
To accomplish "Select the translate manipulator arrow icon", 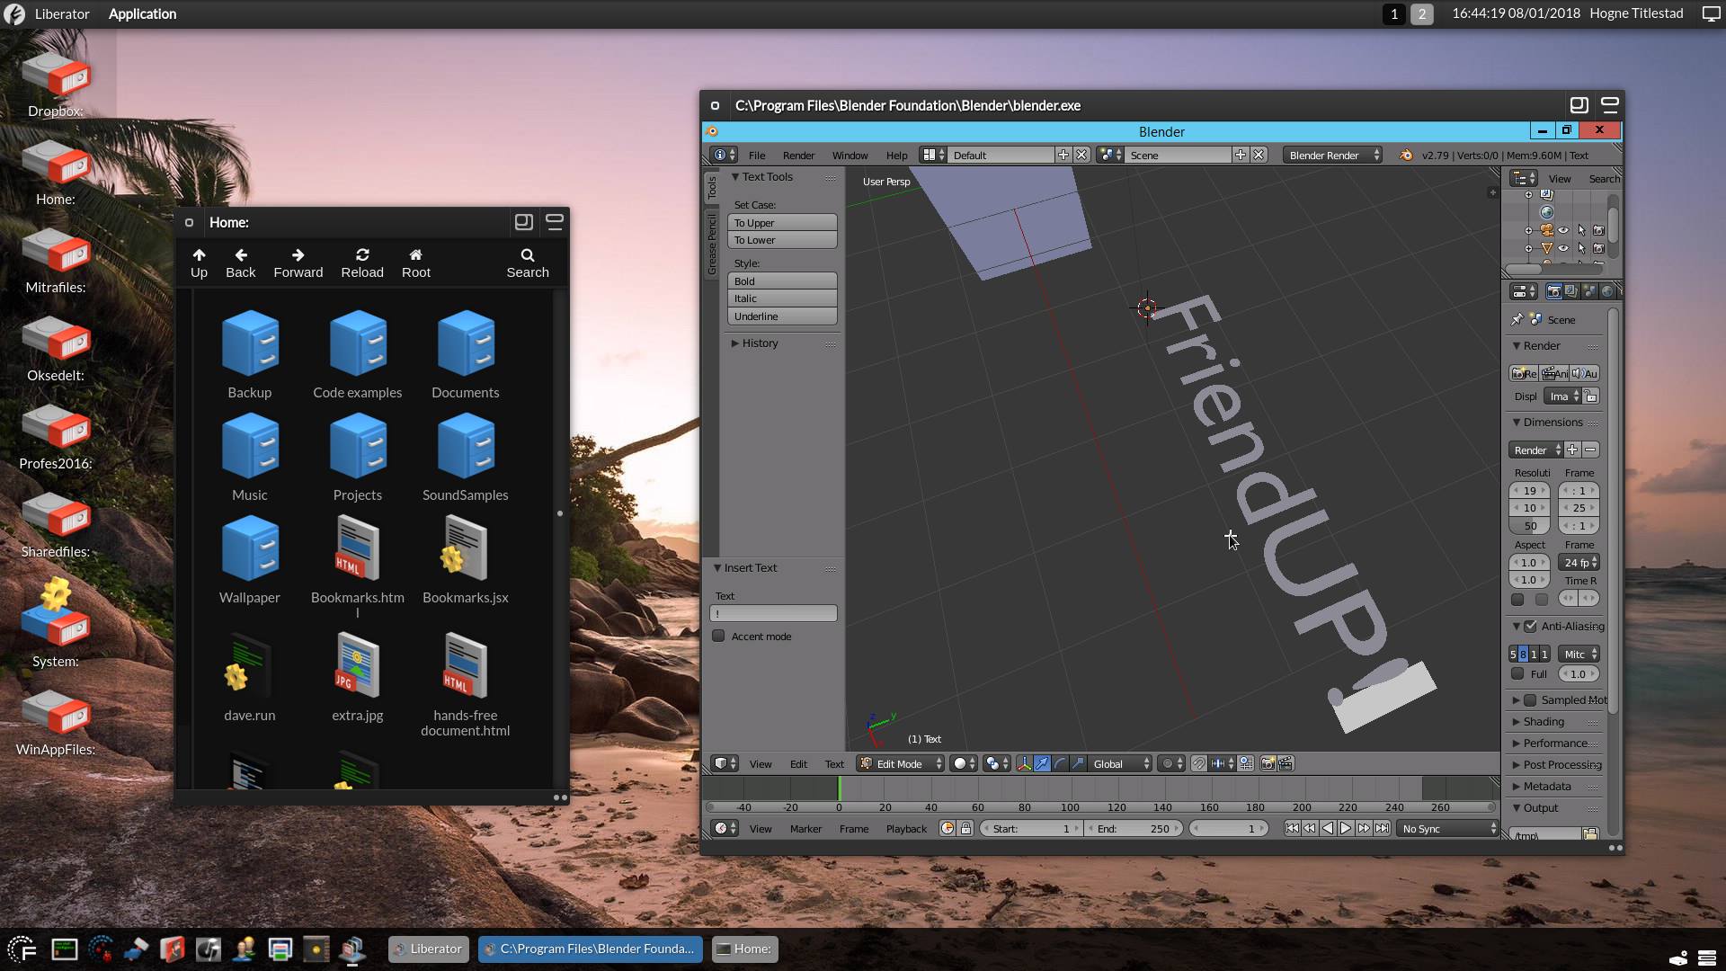I will [x=1042, y=763].
